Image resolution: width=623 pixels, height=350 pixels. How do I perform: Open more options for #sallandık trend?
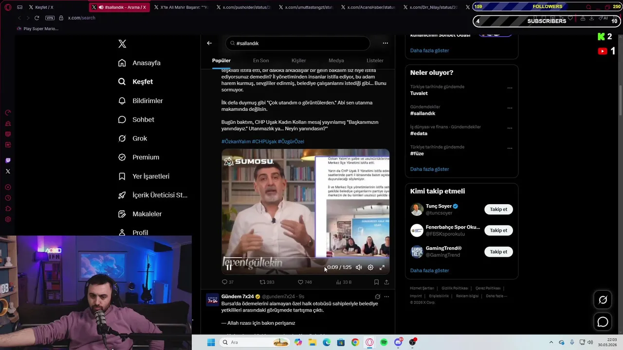coord(510,108)
